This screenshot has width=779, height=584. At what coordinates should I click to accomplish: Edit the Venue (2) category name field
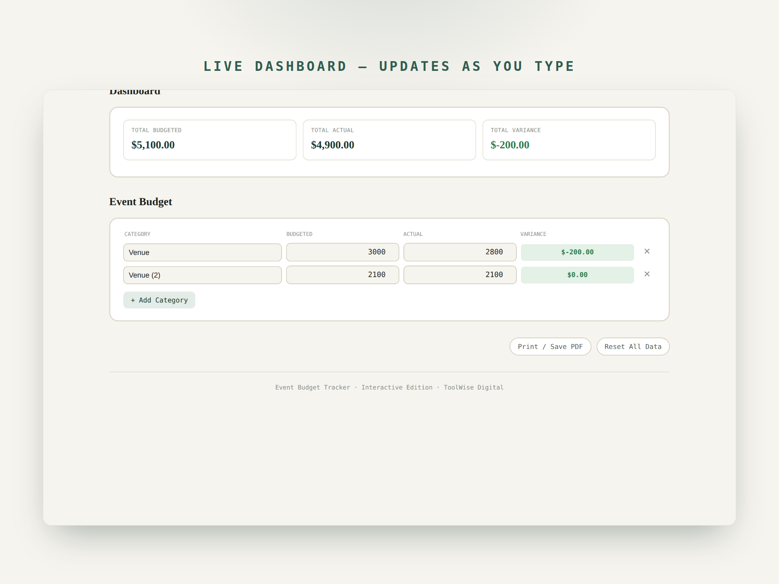[203, 275]
